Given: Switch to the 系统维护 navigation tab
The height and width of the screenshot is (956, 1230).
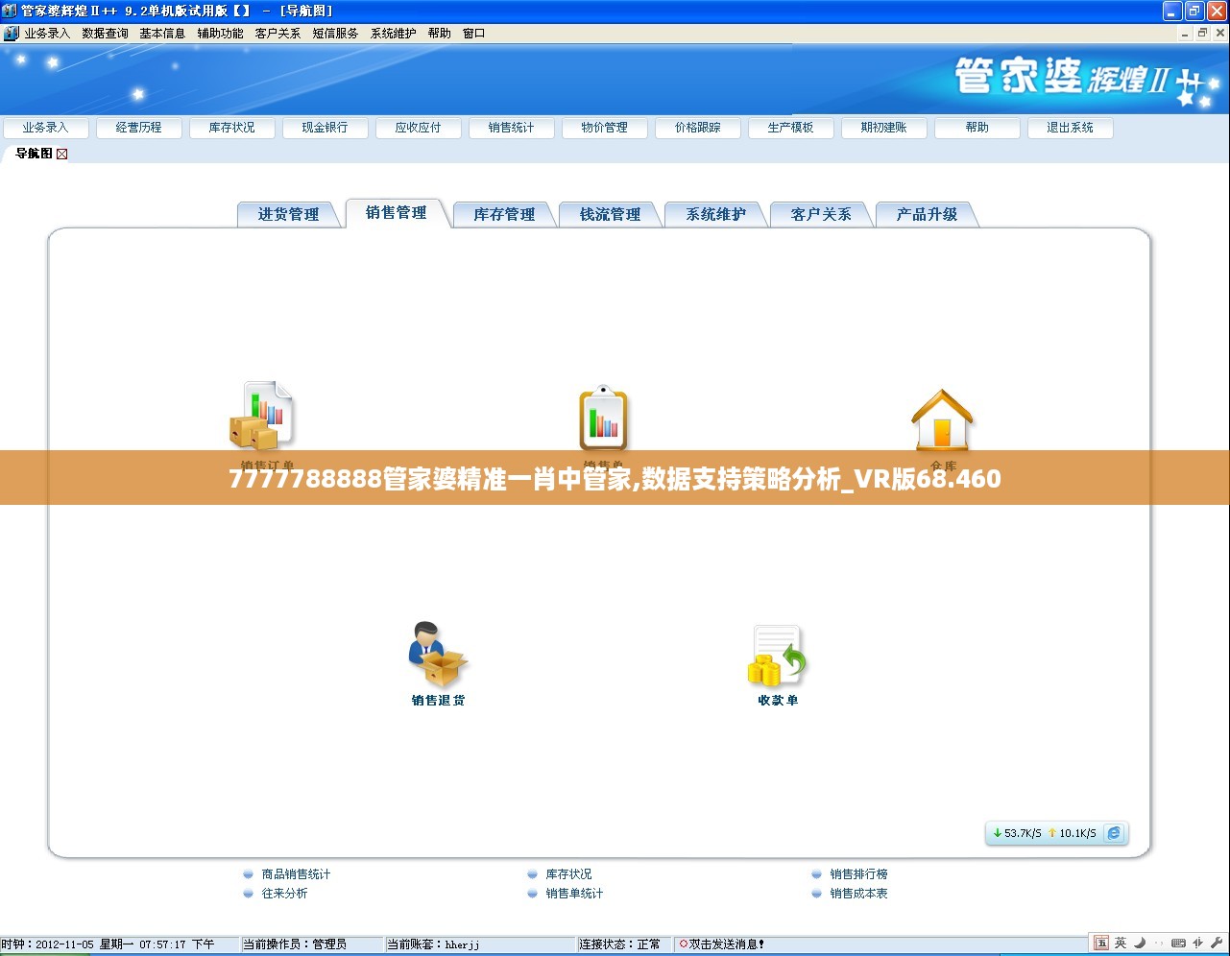Looking at the screenshot, I should click(x=715, y=215).
